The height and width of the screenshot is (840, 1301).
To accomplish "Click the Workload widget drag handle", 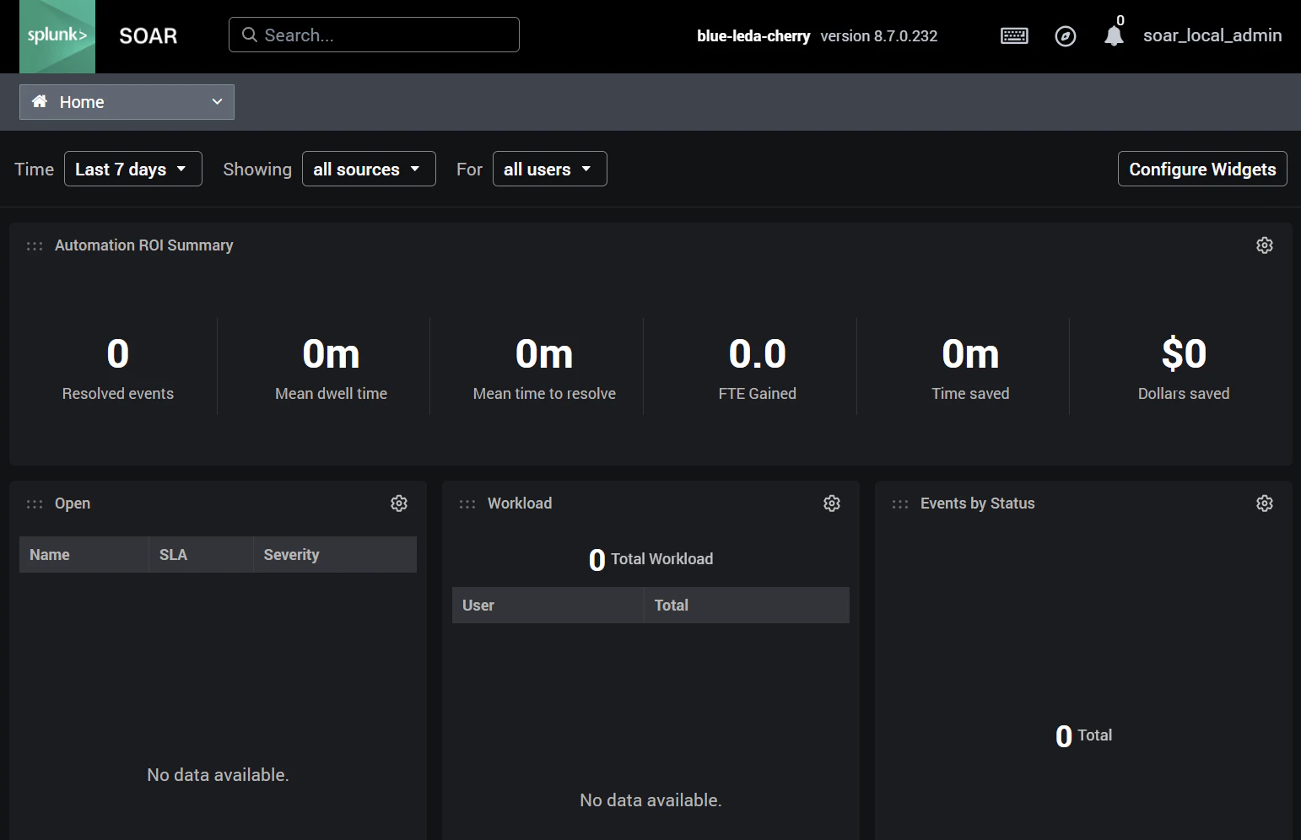I will point(467,504).
